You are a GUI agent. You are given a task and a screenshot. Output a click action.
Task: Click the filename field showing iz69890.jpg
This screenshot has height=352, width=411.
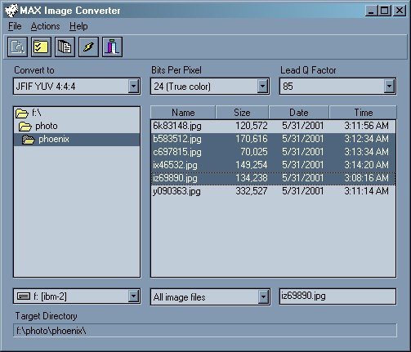tap(337, 296)
